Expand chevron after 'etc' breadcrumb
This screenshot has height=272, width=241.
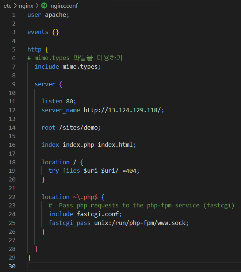point(15,6)
